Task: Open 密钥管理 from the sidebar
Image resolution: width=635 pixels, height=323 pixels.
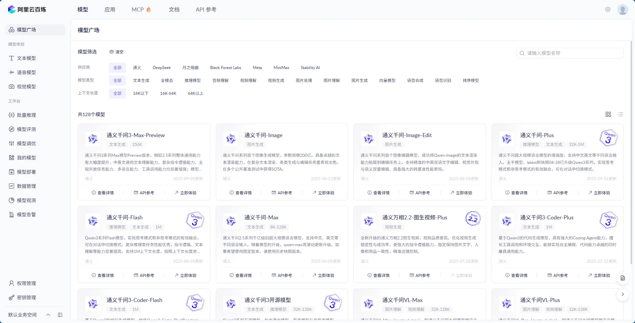Action: tap(26, 298)
